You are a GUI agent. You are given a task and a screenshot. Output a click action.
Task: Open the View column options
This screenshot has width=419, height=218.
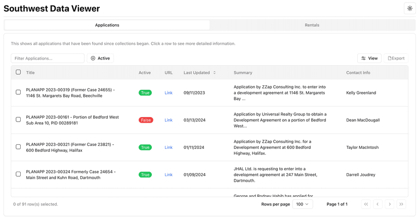(369, 58)
